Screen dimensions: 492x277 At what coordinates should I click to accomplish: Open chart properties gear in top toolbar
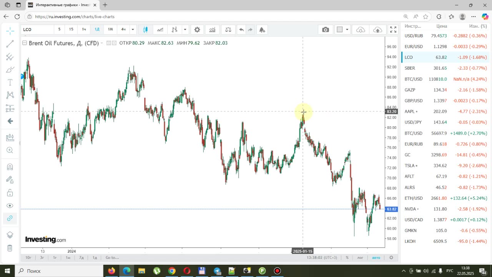pos(197,30)
